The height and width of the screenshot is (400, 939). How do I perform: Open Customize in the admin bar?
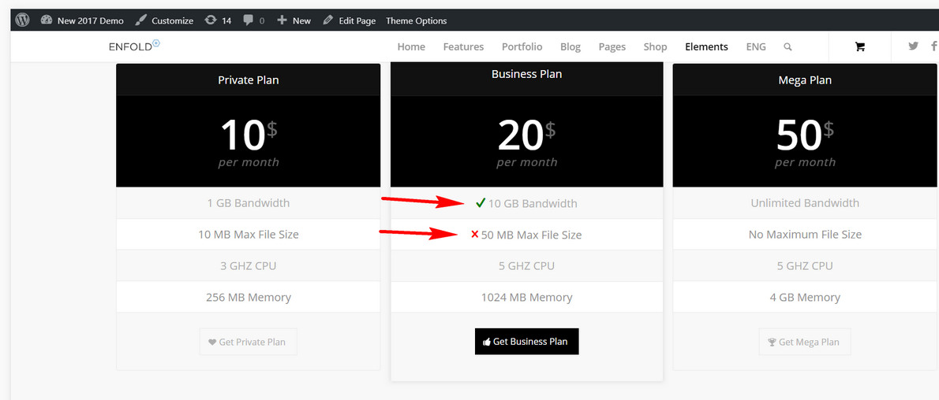pos(164,20)
